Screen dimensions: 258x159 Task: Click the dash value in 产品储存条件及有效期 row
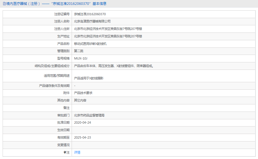(x=75, y=86)
